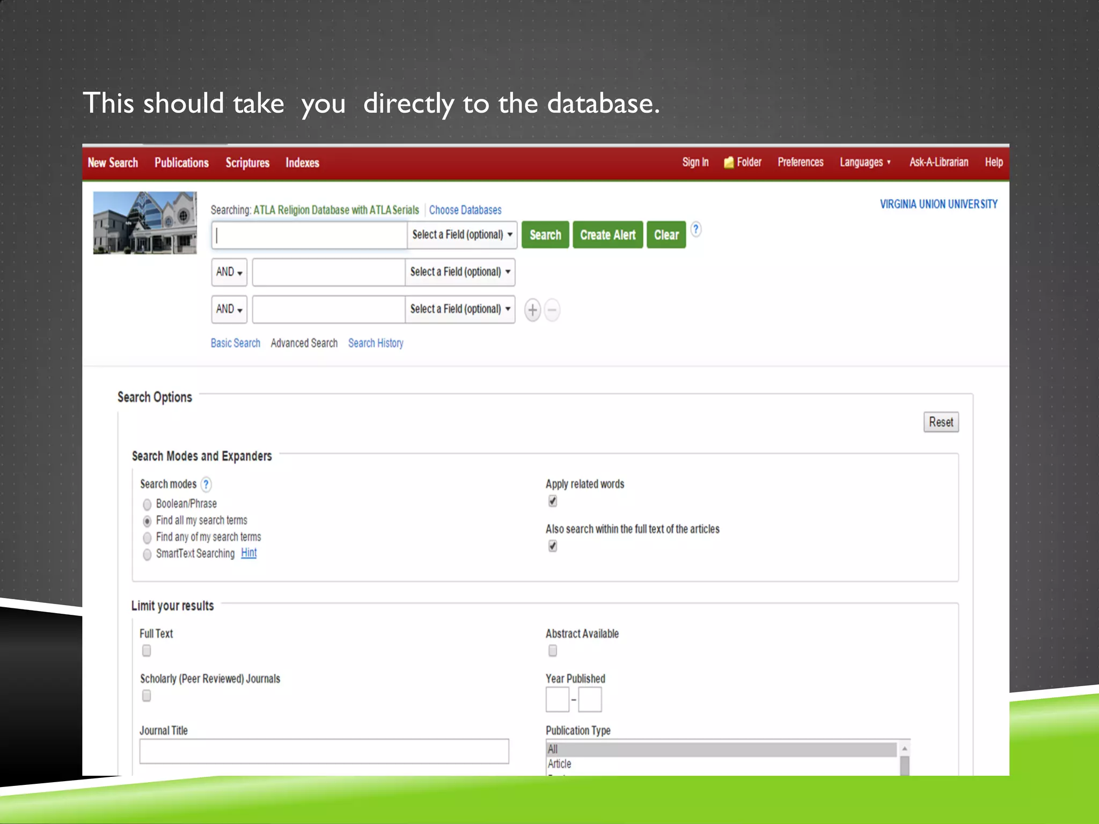Screen dimensions: 1099x824
Task: Select SmartText Searching mode
Action: [x=147, y=554]
